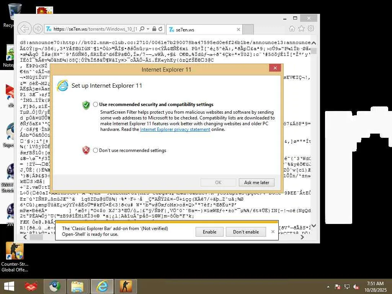This screenshot has width=392, height=294.
Task: Enable the Classic Explorer Bar add-on
Action: click(209, 232)
